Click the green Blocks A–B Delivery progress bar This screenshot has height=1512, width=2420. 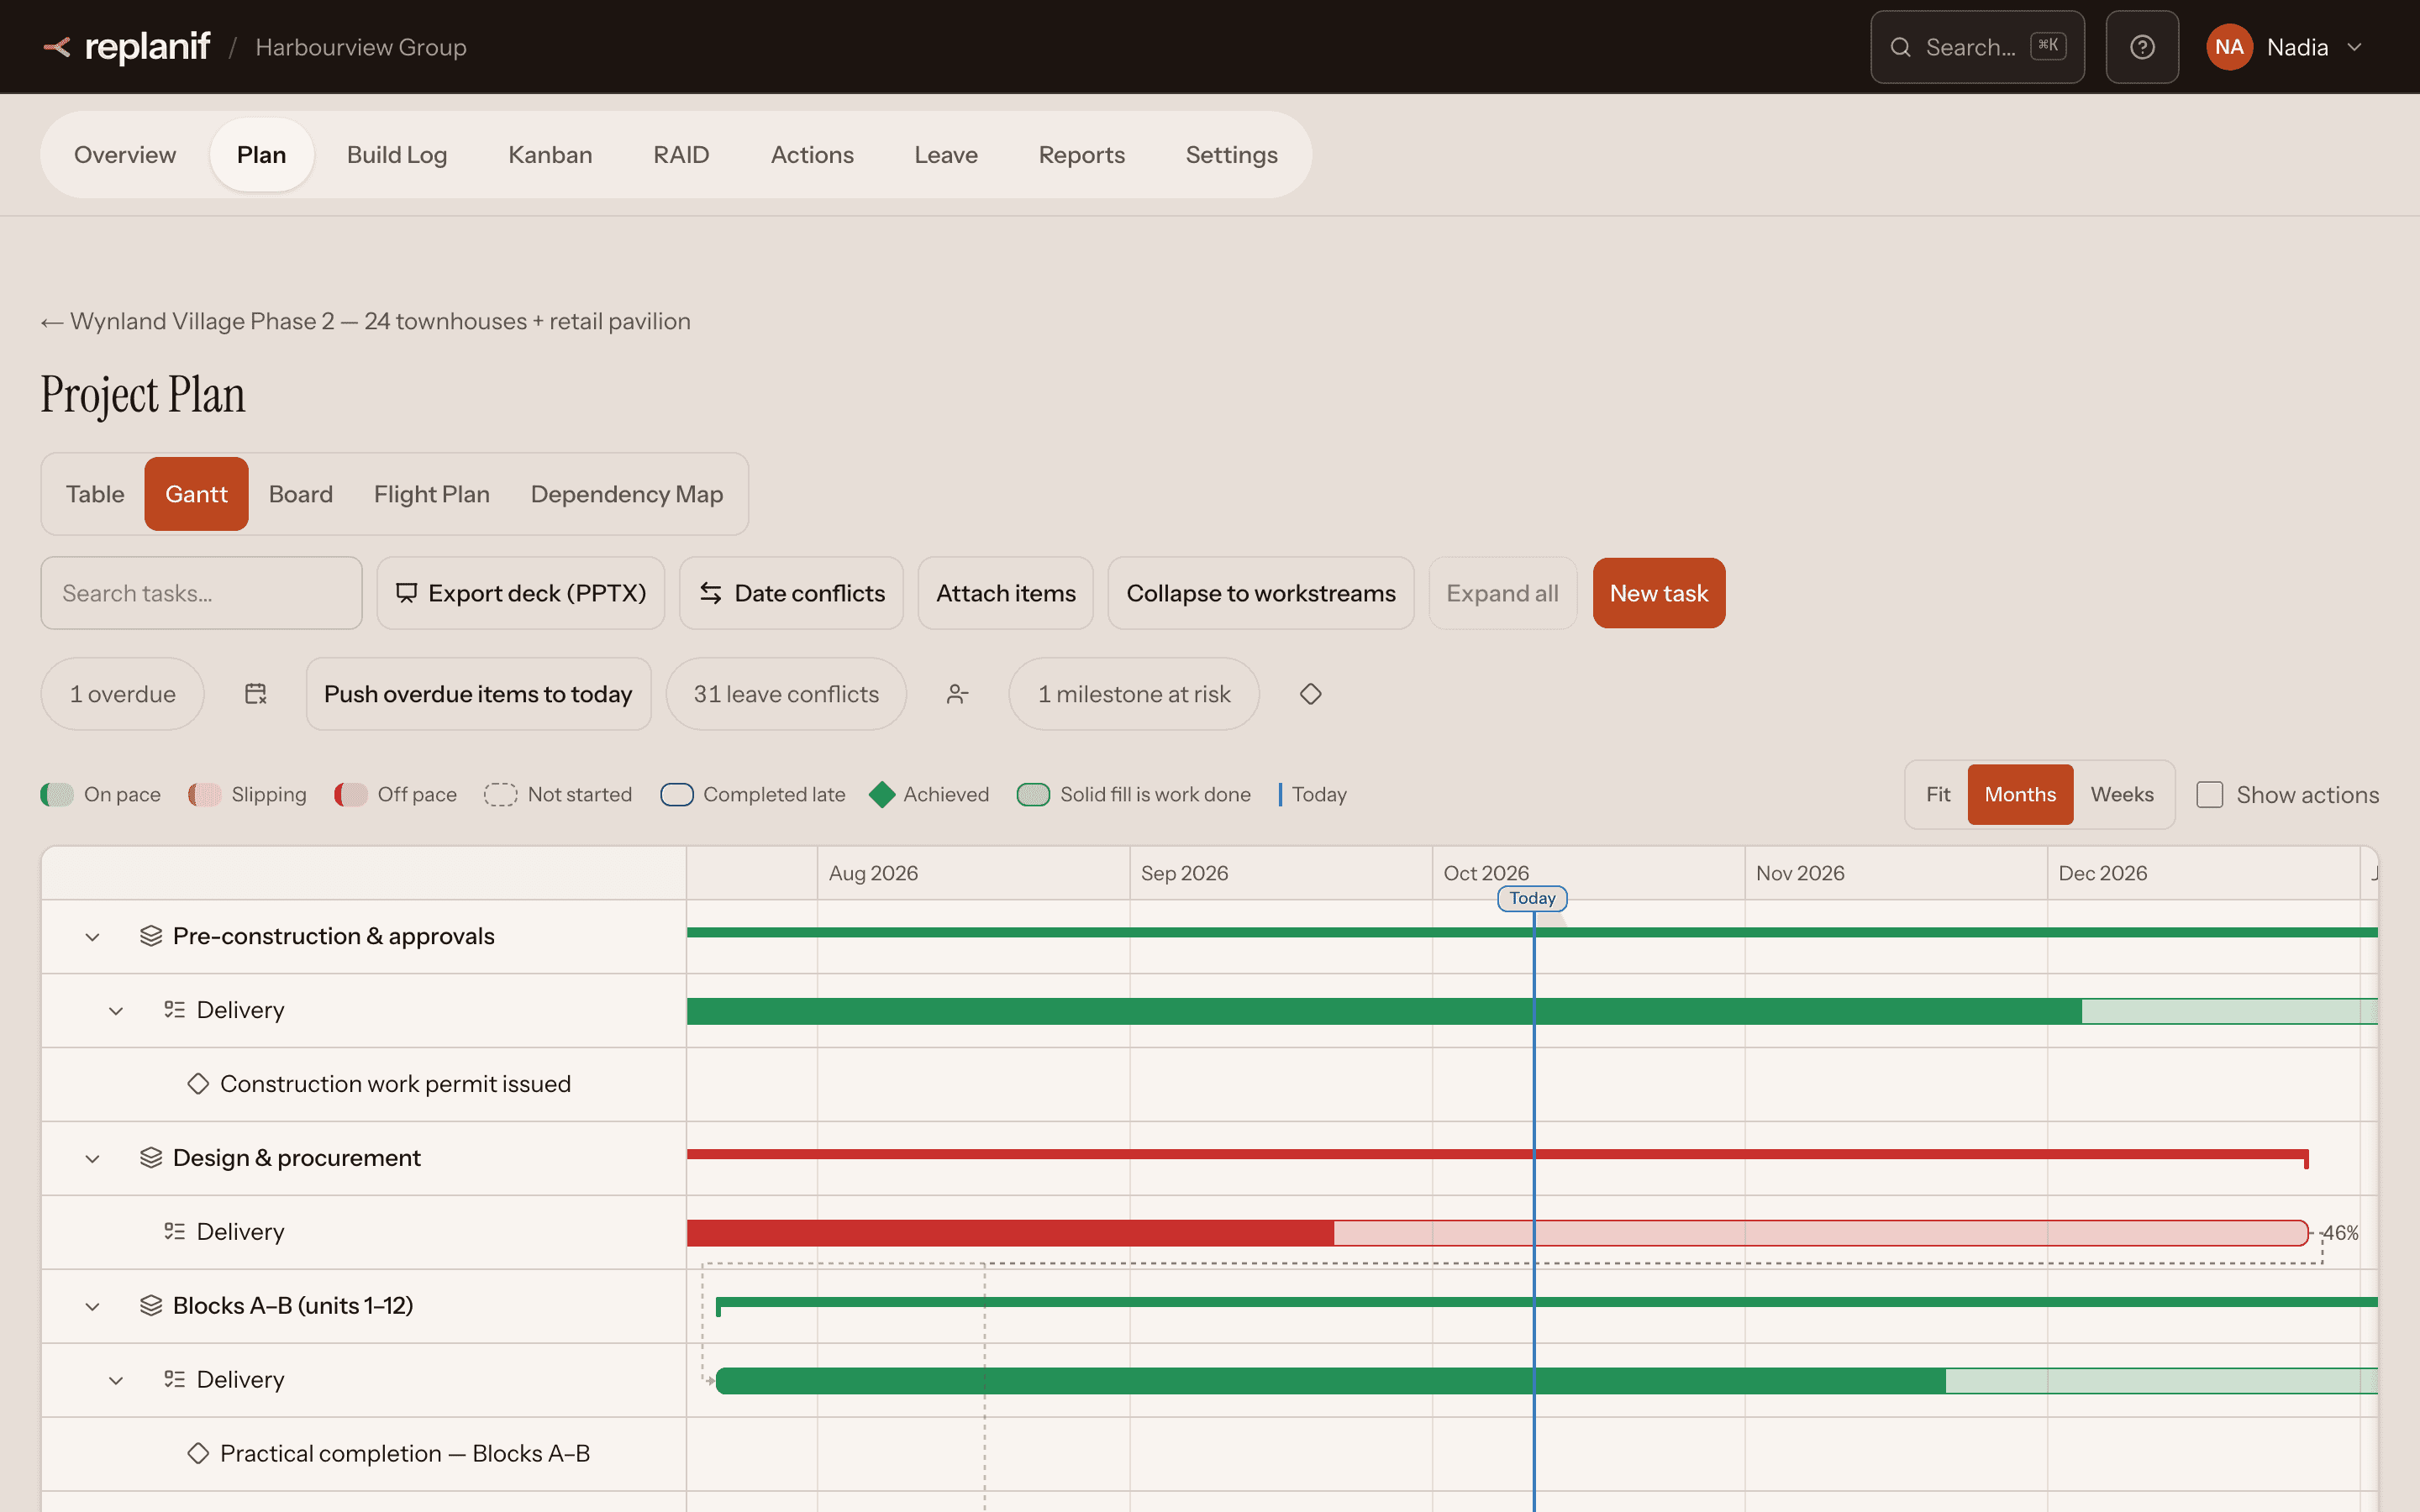click(x=1546, y=1381)
